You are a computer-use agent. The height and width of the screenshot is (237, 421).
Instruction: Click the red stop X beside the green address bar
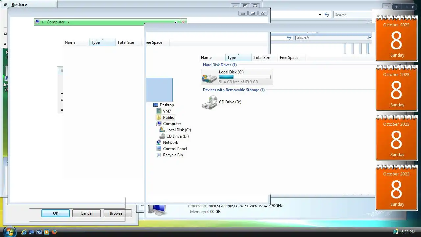[183, 22]
